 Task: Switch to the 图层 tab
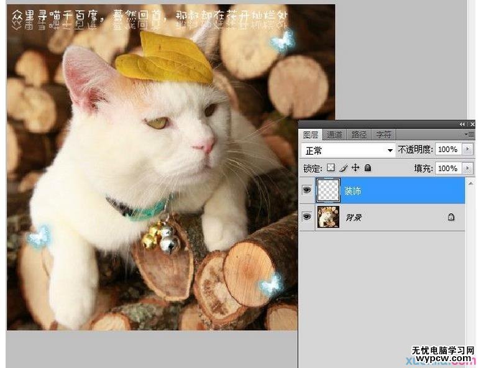(x=311, y=134)
